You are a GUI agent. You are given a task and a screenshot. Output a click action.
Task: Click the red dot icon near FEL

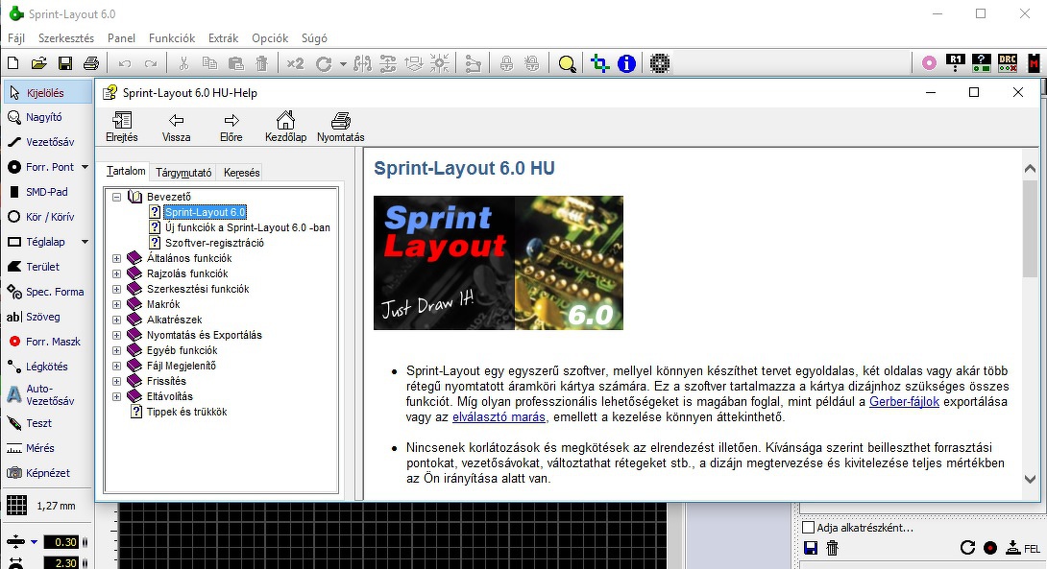[990, 548]
